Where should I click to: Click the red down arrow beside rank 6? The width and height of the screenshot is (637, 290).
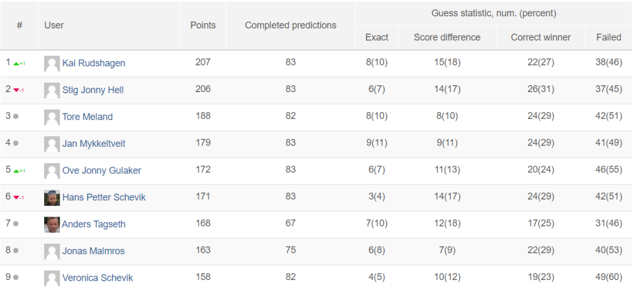click(x=16, y=197)
